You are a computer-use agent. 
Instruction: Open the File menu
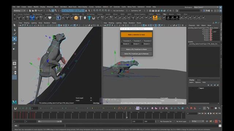(14, 7)
